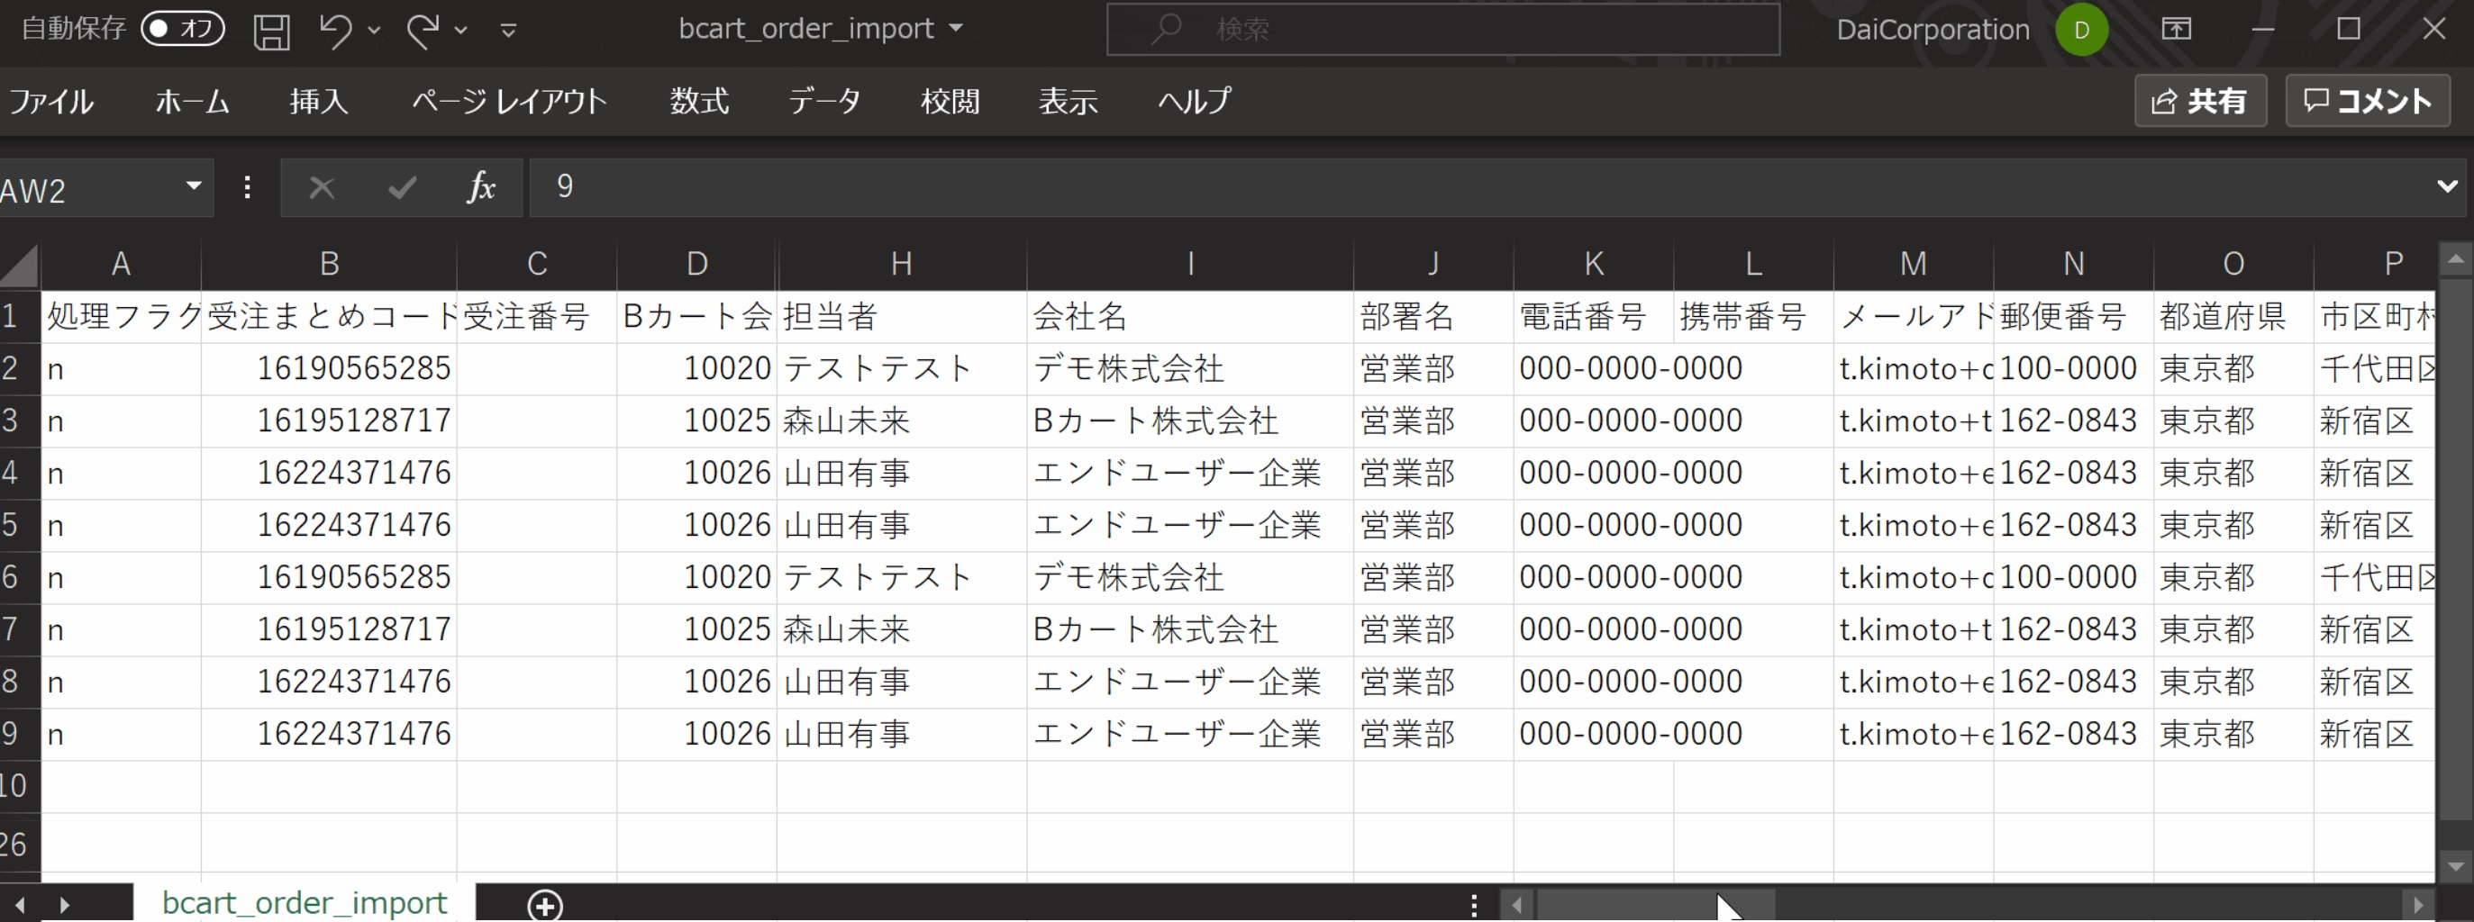Viewport: 2474px width, 922px height.
Task: Click the formula bar enter checkmark icon
Action: tap(403, 187)
